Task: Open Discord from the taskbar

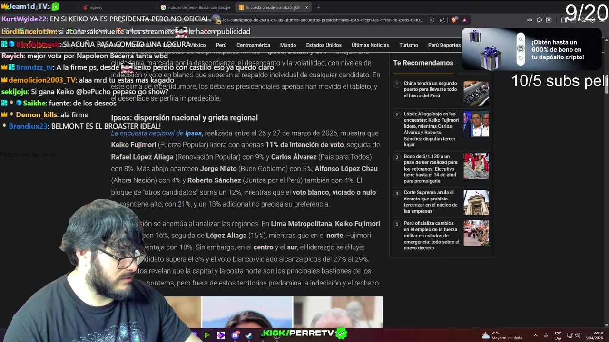Action: click(235, 335)
